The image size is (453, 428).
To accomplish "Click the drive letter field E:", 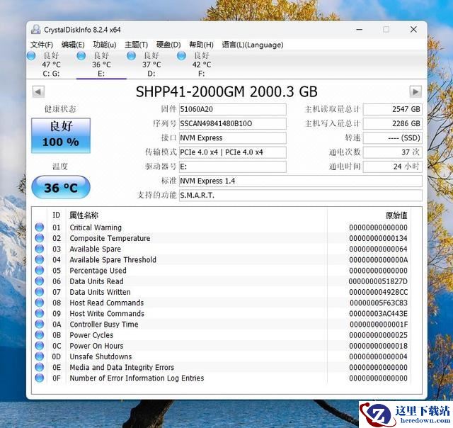I will coord(233,167).
